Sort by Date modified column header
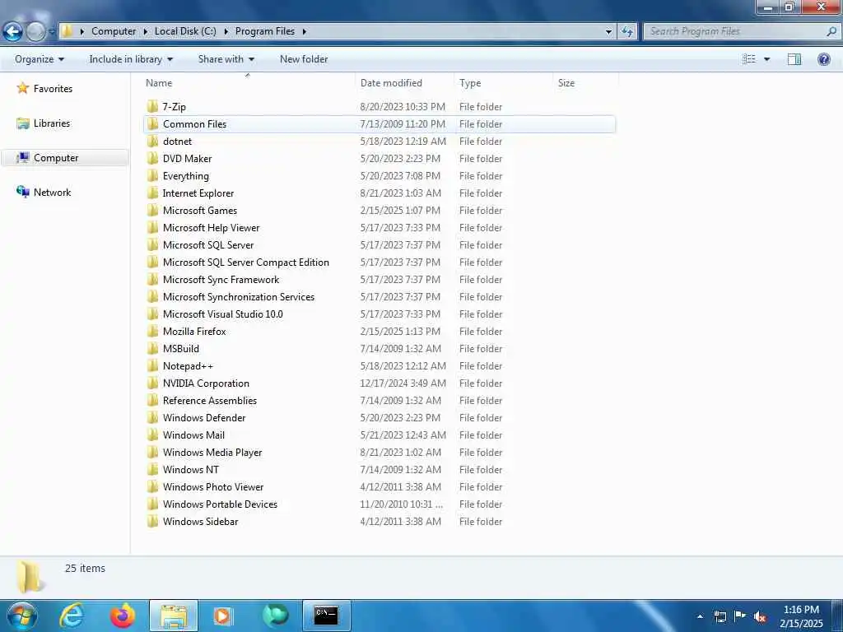 click(x=404, y=83)
